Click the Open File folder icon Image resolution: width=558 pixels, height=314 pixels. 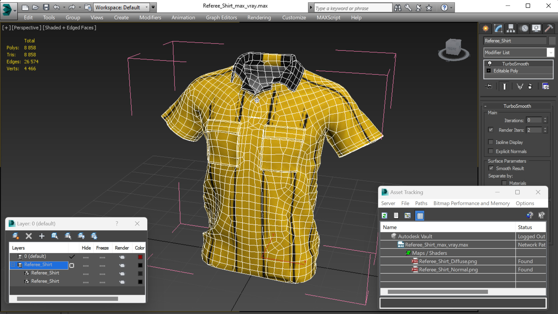35,7
